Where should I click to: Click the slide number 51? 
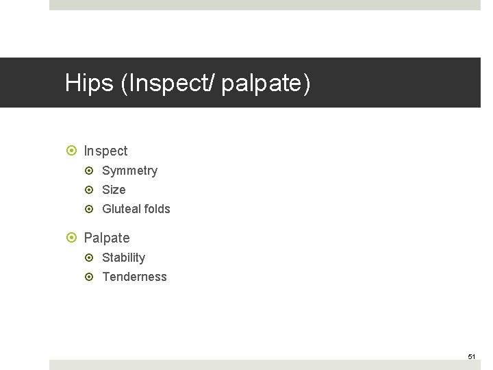(x=471, y=357)
